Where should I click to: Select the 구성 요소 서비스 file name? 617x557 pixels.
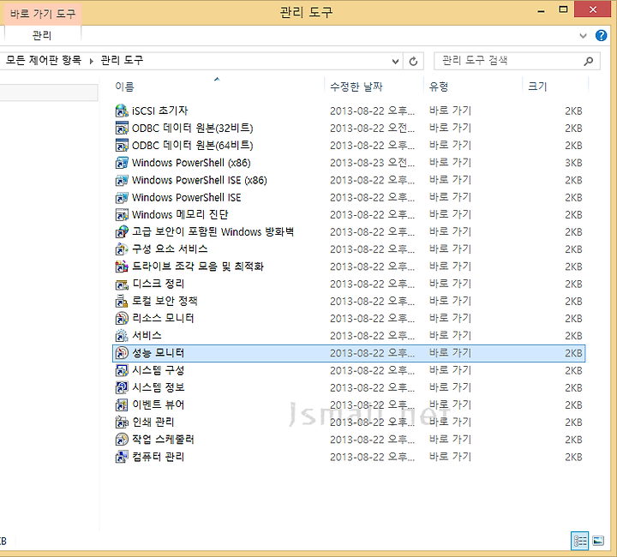[170, 249]
